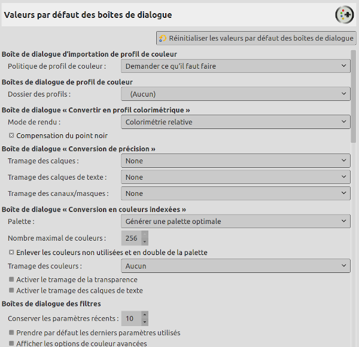
Task: Decrease Nombre maximal de couleurs value
Action: tap(145, 242)
